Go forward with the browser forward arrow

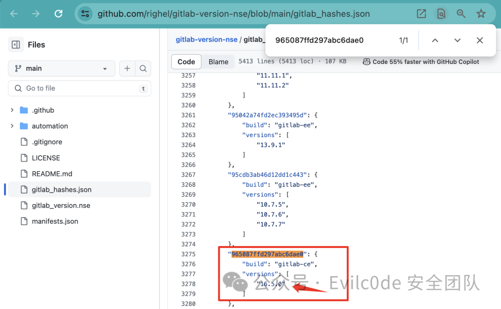[36, 14]
